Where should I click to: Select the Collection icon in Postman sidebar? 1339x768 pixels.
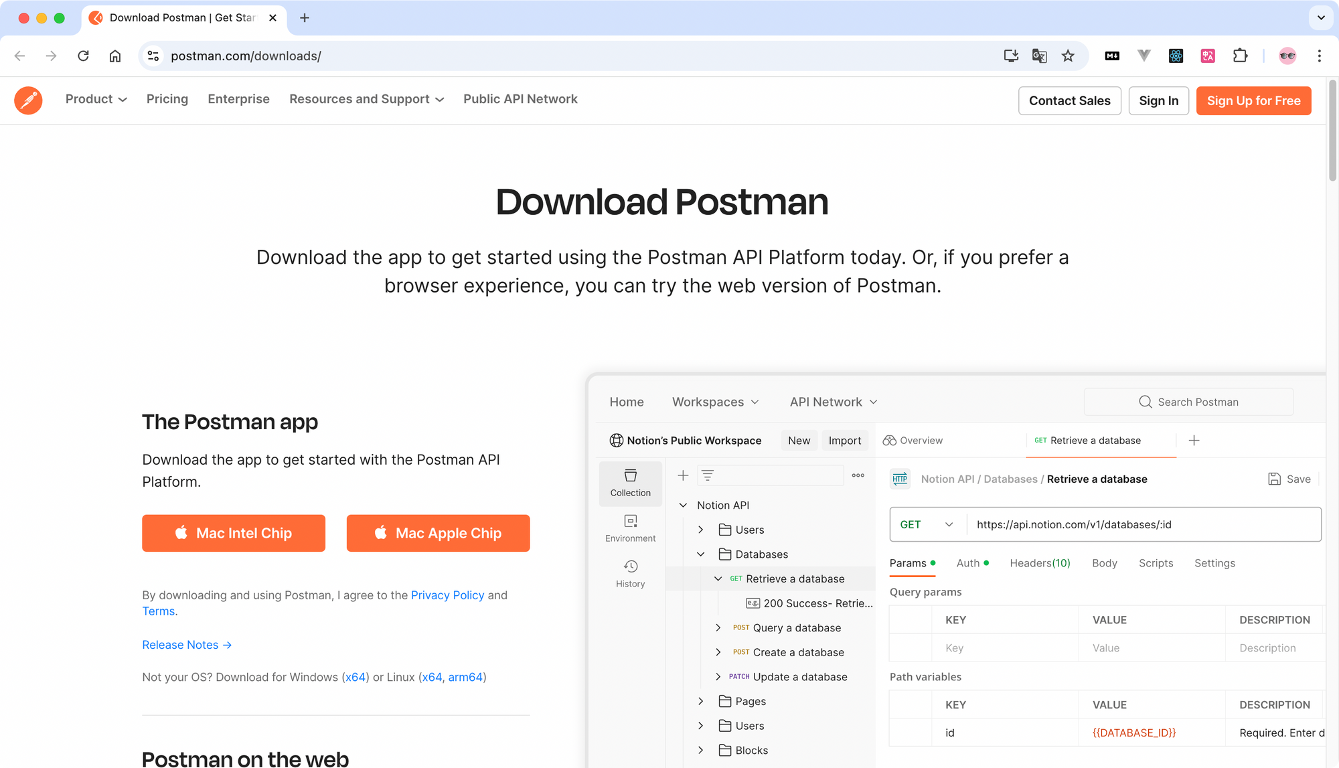coord(630,482)
